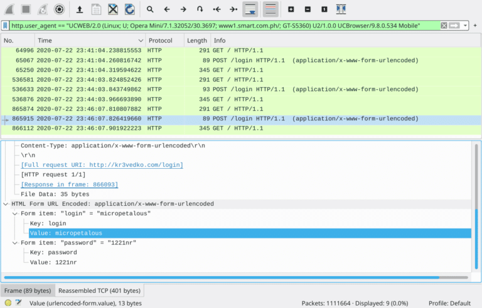Toggle auto-scroll during live capture
Viewport: 482px width, 308px height.
point(250,9)
